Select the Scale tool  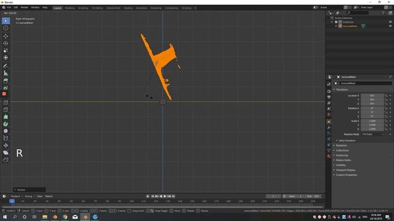[6, 50]
